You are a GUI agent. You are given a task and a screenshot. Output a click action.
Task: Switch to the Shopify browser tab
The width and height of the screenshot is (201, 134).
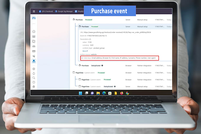click(79, 12)
